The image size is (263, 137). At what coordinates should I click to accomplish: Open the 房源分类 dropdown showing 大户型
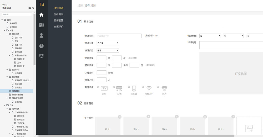108,43
